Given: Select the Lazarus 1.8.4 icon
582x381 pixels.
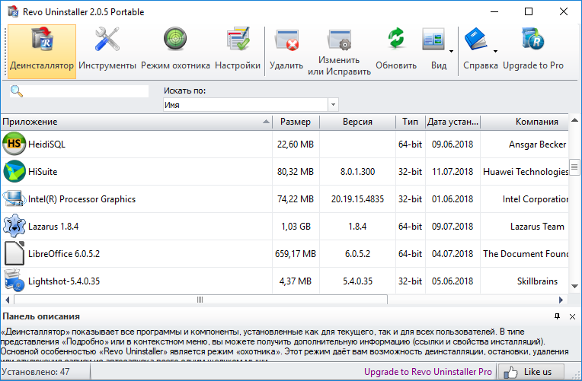Looking at the screenshot, I should pos(14,226).
